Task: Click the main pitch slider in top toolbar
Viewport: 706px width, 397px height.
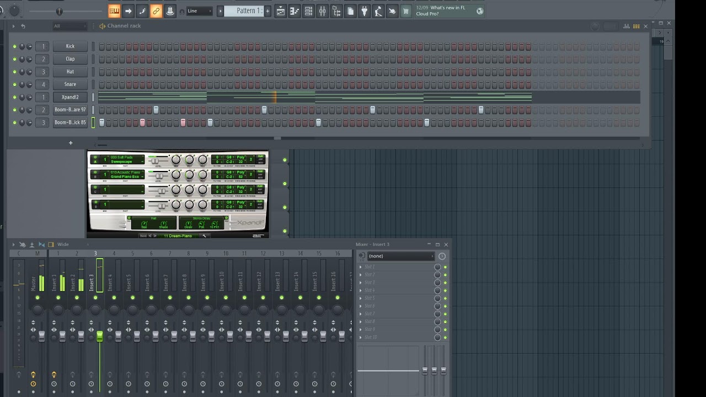Action: pyautogui.click(x=59, y=11)
